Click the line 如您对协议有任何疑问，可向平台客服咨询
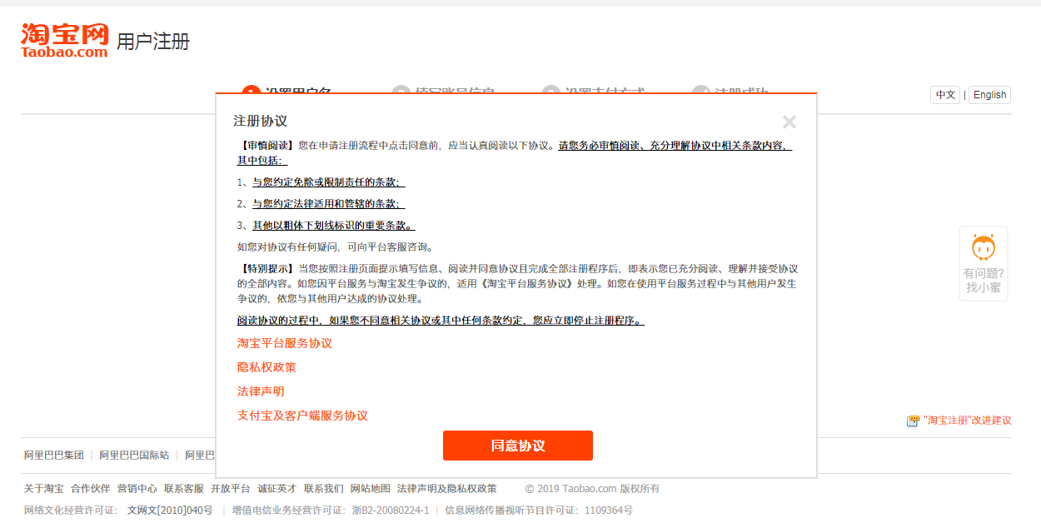The height and width of the screenshot is (528, 1041). coord(335,247)
